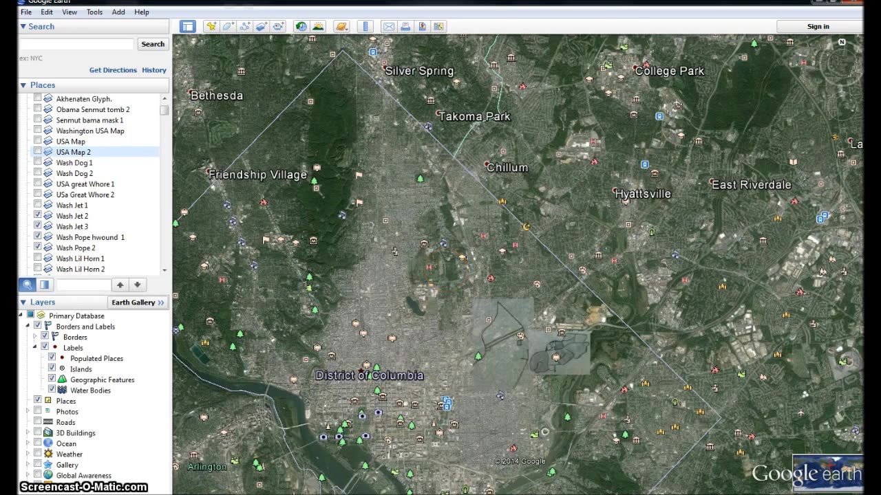
Task: Click the Global Awareness layer icon
Action: 48,475
